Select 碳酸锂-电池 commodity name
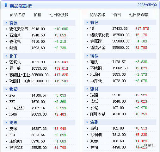This screenshot has height=152, width=160. tap(20, 81)
